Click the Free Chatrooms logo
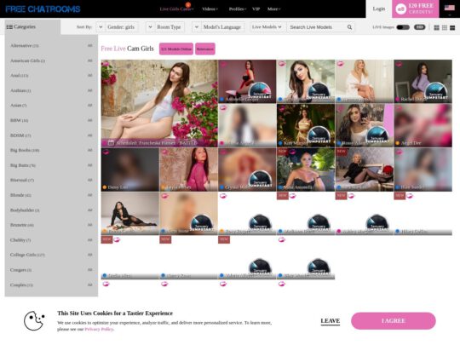This screenshot has height=345, width=460. coord(43,9)
